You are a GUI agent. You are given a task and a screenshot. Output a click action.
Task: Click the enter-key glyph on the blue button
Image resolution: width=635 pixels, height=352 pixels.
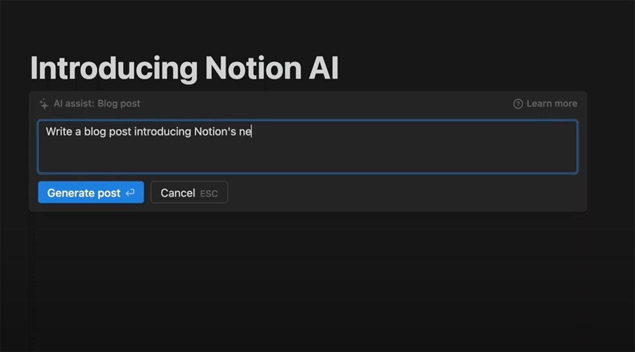pyautogui.click(x=130, y=192)
